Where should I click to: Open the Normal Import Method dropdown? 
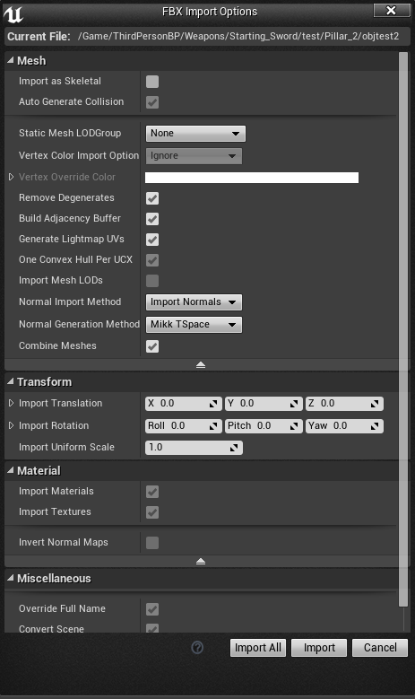pos(194,302)
